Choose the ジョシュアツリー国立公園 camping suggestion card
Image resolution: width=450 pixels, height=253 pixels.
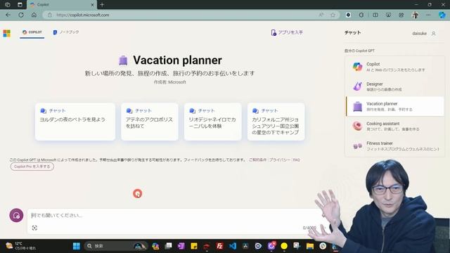click(x=276, y=122)
